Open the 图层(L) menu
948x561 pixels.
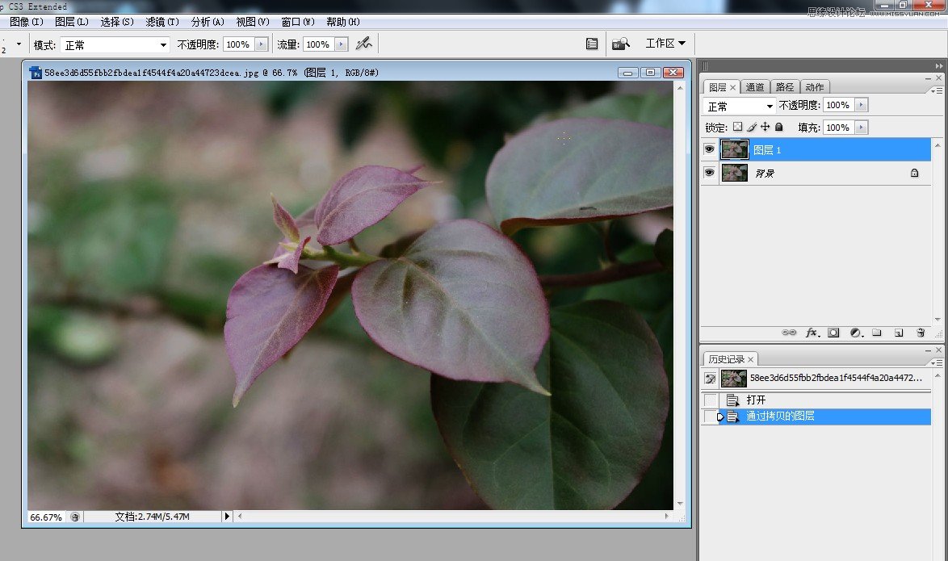[x=71, y=22]
